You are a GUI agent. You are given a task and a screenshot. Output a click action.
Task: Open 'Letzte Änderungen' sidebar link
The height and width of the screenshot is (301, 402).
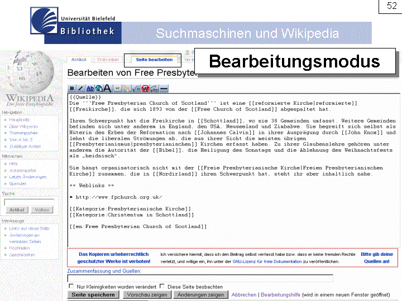point(28,177)
